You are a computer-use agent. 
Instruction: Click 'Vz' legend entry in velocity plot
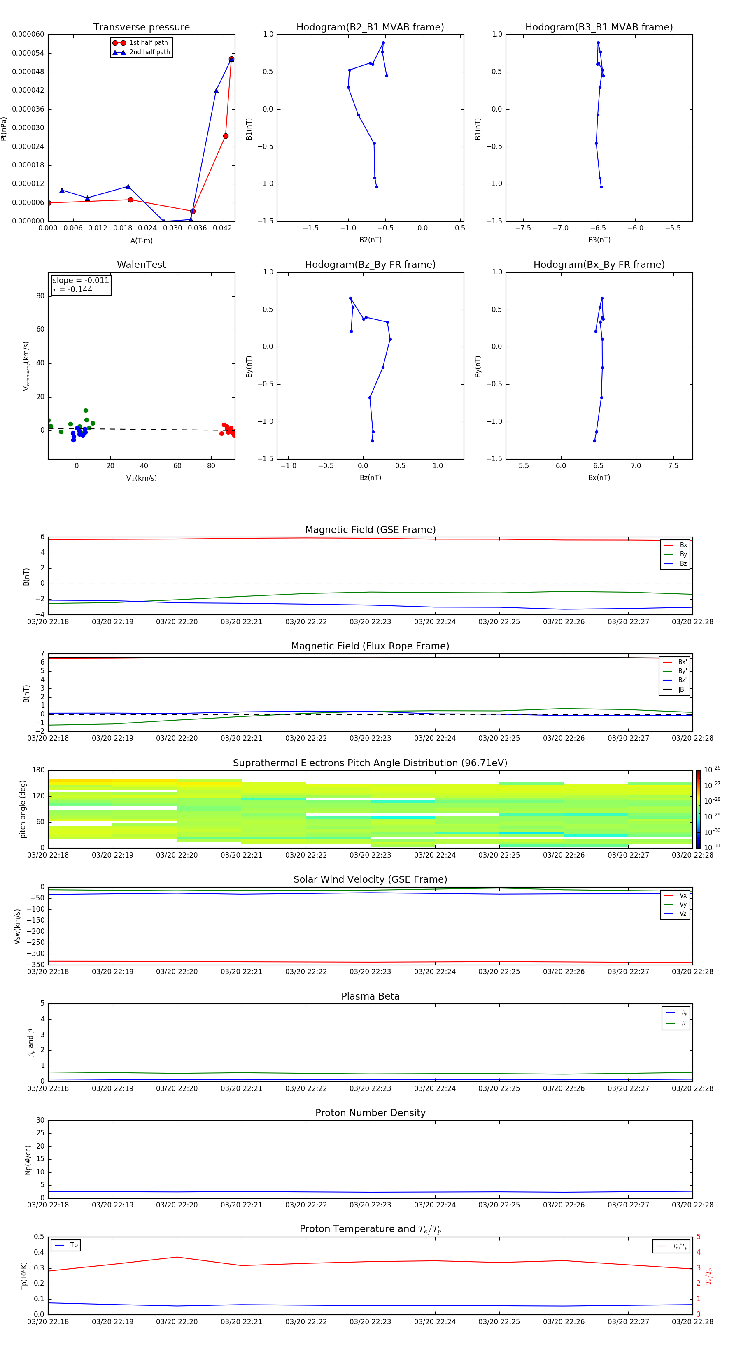click(x=676, y=914)
